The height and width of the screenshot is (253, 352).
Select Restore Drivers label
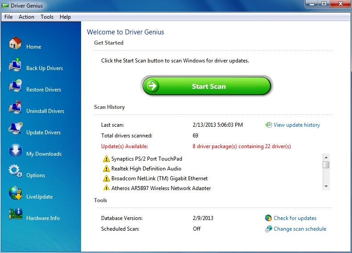[x=44, y=90]
